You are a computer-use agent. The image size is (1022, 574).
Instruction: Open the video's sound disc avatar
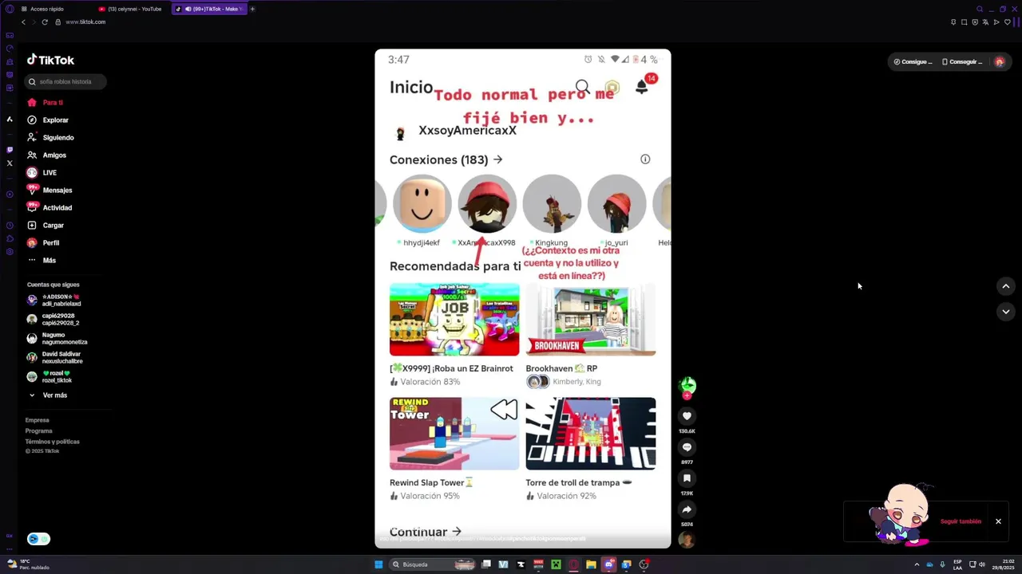[687, 540]
